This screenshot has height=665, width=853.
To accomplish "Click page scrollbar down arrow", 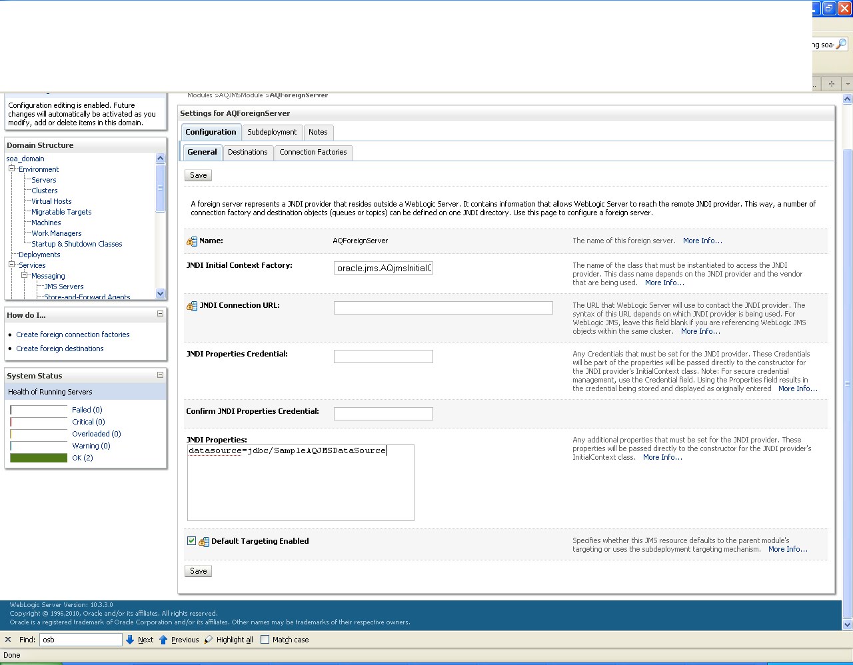I will pos(848,625).
